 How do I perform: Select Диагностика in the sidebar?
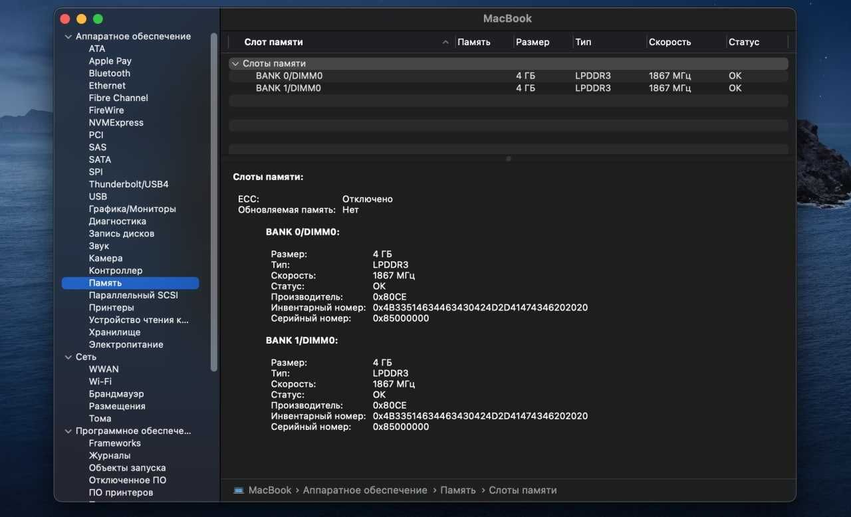(x=118, y=221)
